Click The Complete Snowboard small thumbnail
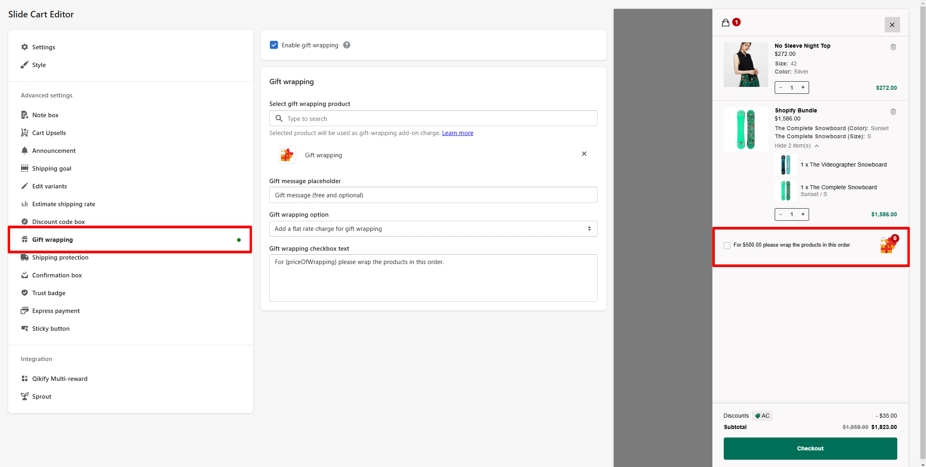This screenshot has width=926, height=467. [x=786, y=190]
